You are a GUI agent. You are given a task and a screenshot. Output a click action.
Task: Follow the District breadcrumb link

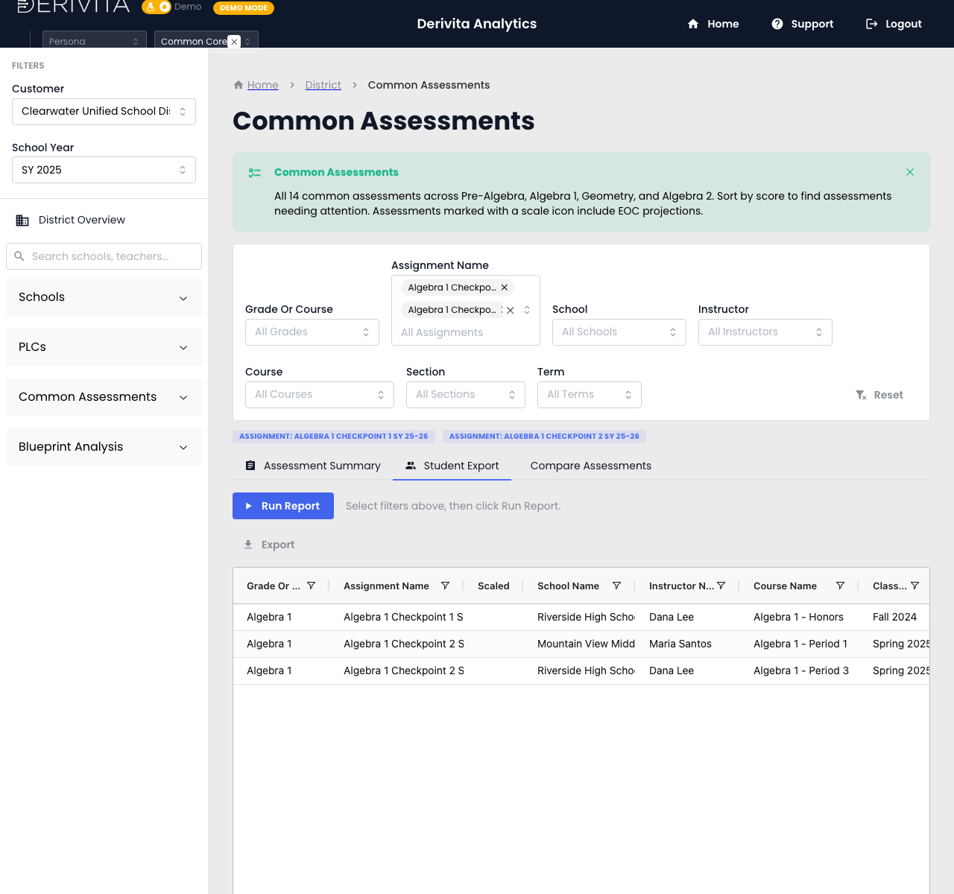coord(323,85)
